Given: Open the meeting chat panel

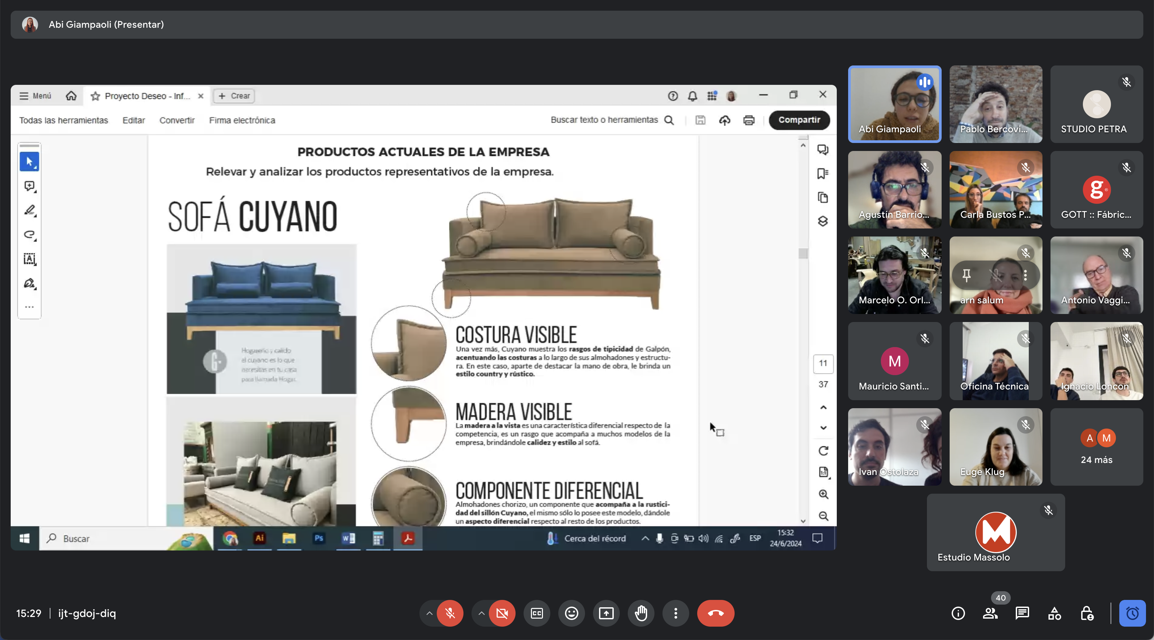Looking at the screenshot, I should click(x=1022, y=613).
